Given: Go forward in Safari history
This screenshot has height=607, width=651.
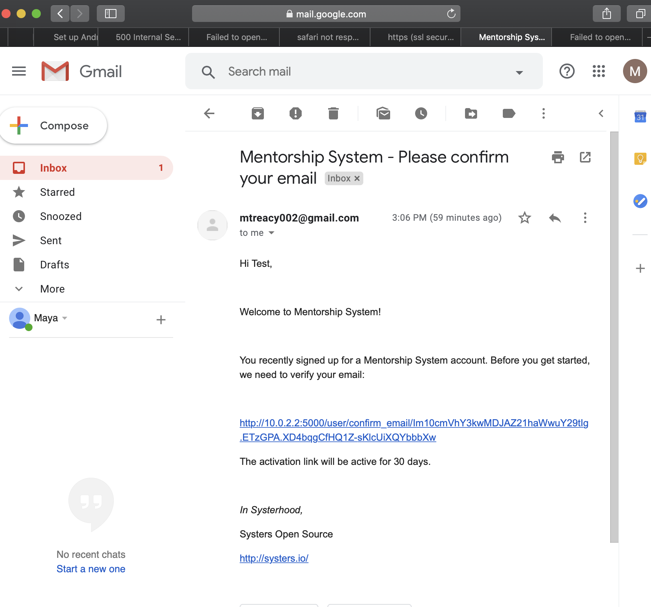Looking at the screenshot, I should coord(79,14).
